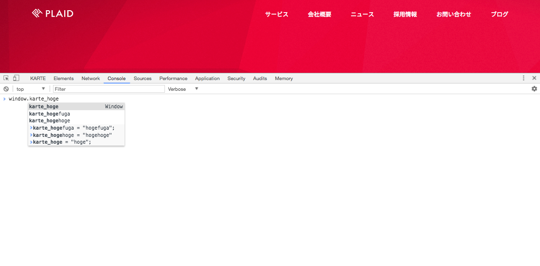Click the PLAID logo
Screen dimensions: 540x266
[x=53, y=14]
